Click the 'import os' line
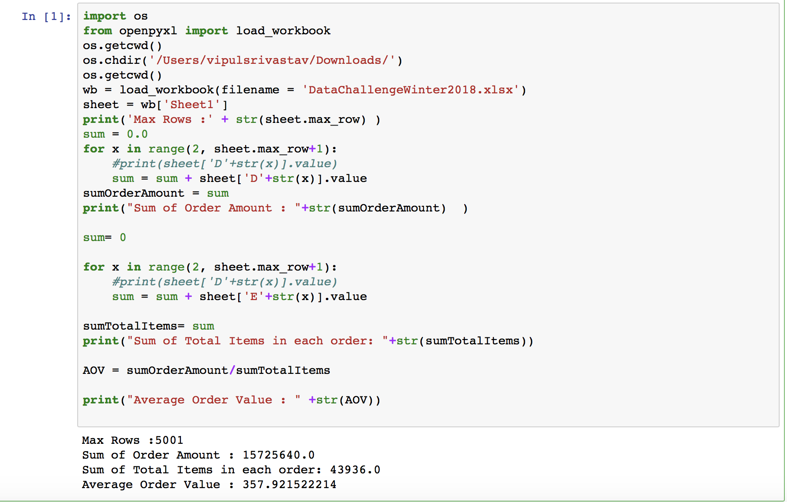 tap(115, 16)
